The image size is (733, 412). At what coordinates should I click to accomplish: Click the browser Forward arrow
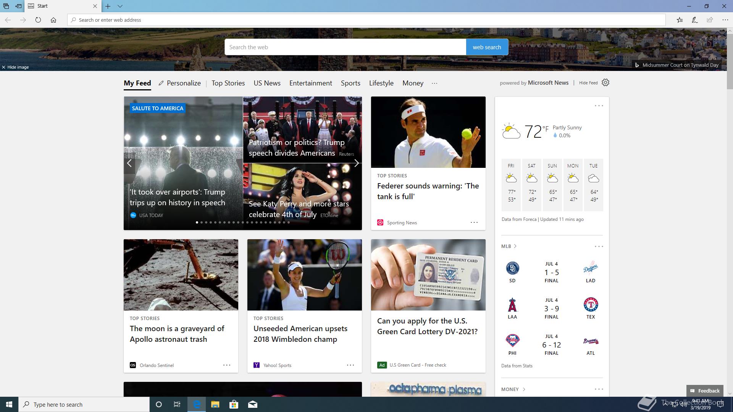coord(23,20)
